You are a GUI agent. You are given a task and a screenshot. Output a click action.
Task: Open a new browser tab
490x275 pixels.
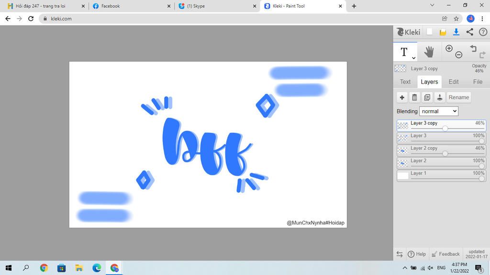pyautogui.click(x=354, y=6)
